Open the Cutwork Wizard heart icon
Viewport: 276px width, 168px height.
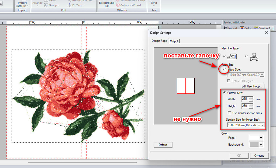tap(118, 5)
